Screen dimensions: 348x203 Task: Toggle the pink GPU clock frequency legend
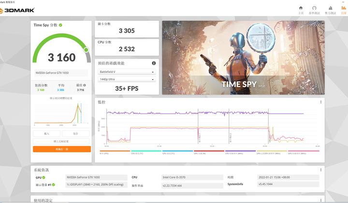tap(304, 152)
